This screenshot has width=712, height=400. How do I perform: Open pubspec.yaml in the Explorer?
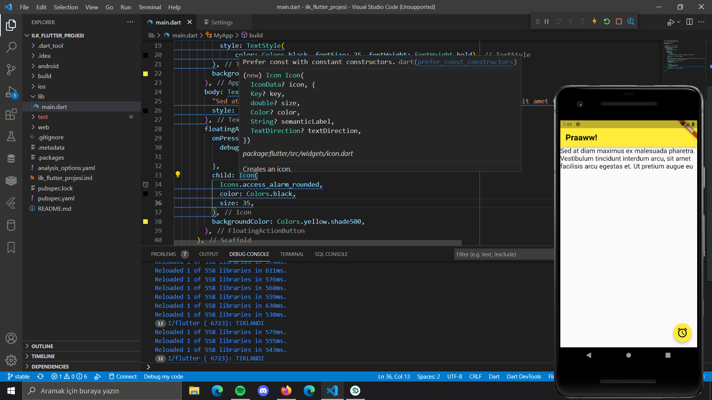click(56, 198)
